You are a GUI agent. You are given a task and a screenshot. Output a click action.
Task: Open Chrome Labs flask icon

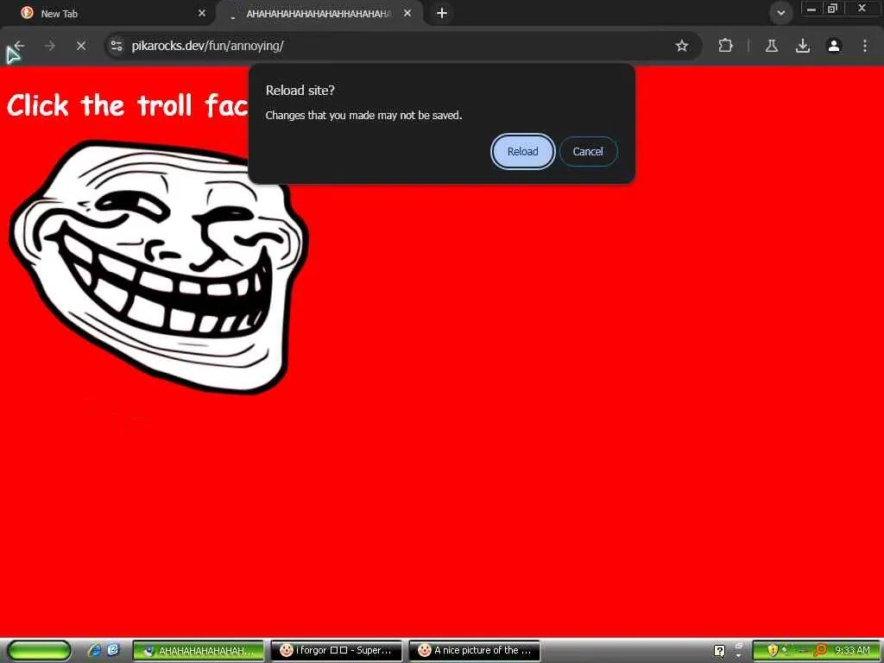[x=772, y=46]
